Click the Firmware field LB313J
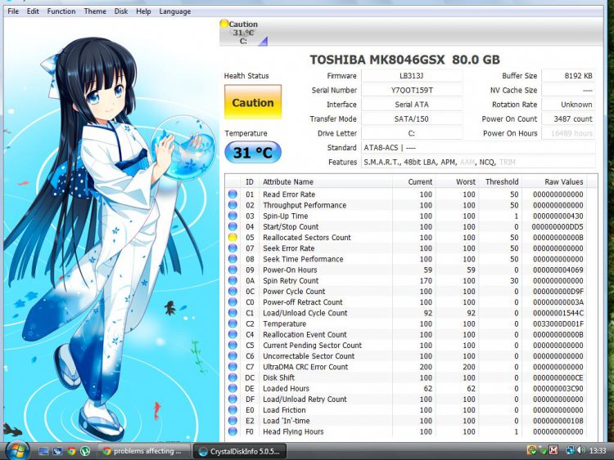 point(412,76)
